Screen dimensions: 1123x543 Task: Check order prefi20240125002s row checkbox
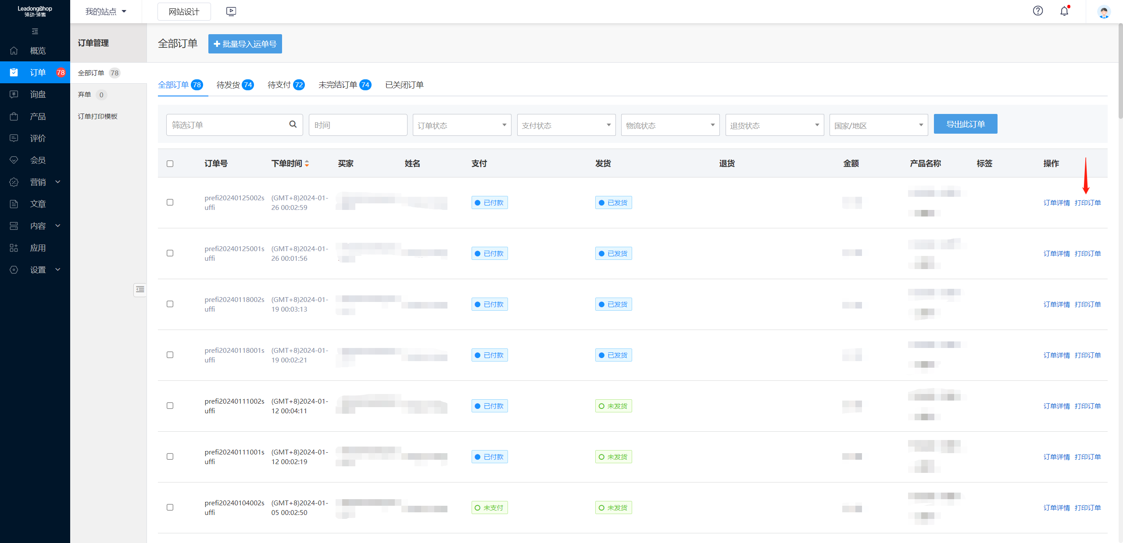coord(170,202)
